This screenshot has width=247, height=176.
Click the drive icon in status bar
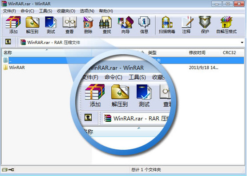coord(4,170)
